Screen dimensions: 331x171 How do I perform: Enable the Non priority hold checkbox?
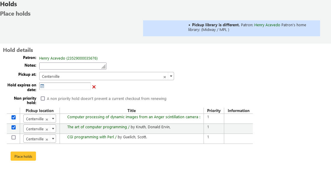coord(43,98)
